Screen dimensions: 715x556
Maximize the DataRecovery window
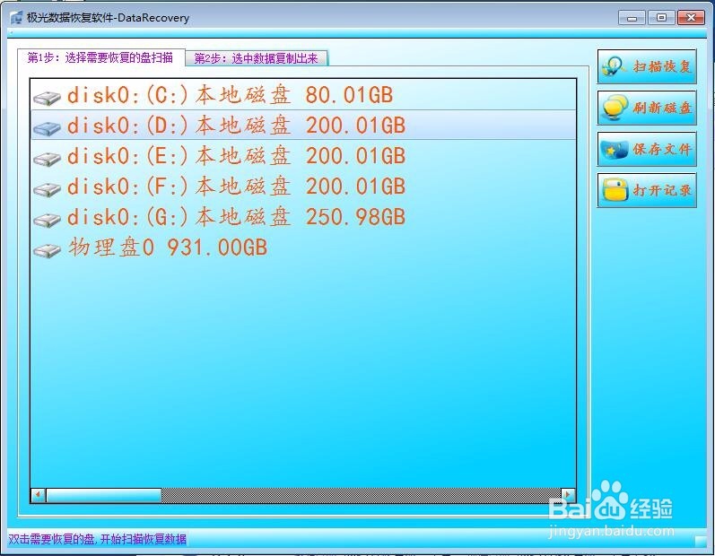661,18
